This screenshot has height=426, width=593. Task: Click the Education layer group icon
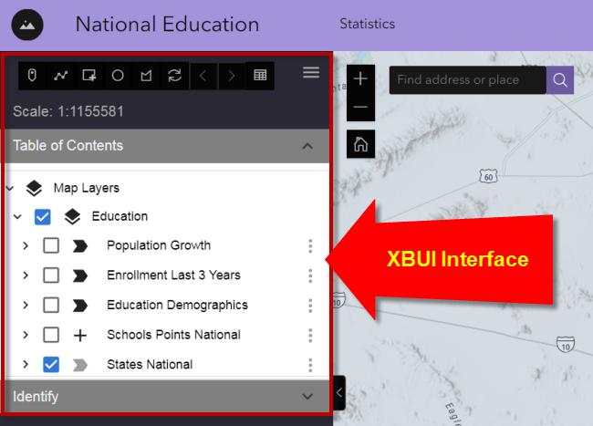[x=72, y=216]
